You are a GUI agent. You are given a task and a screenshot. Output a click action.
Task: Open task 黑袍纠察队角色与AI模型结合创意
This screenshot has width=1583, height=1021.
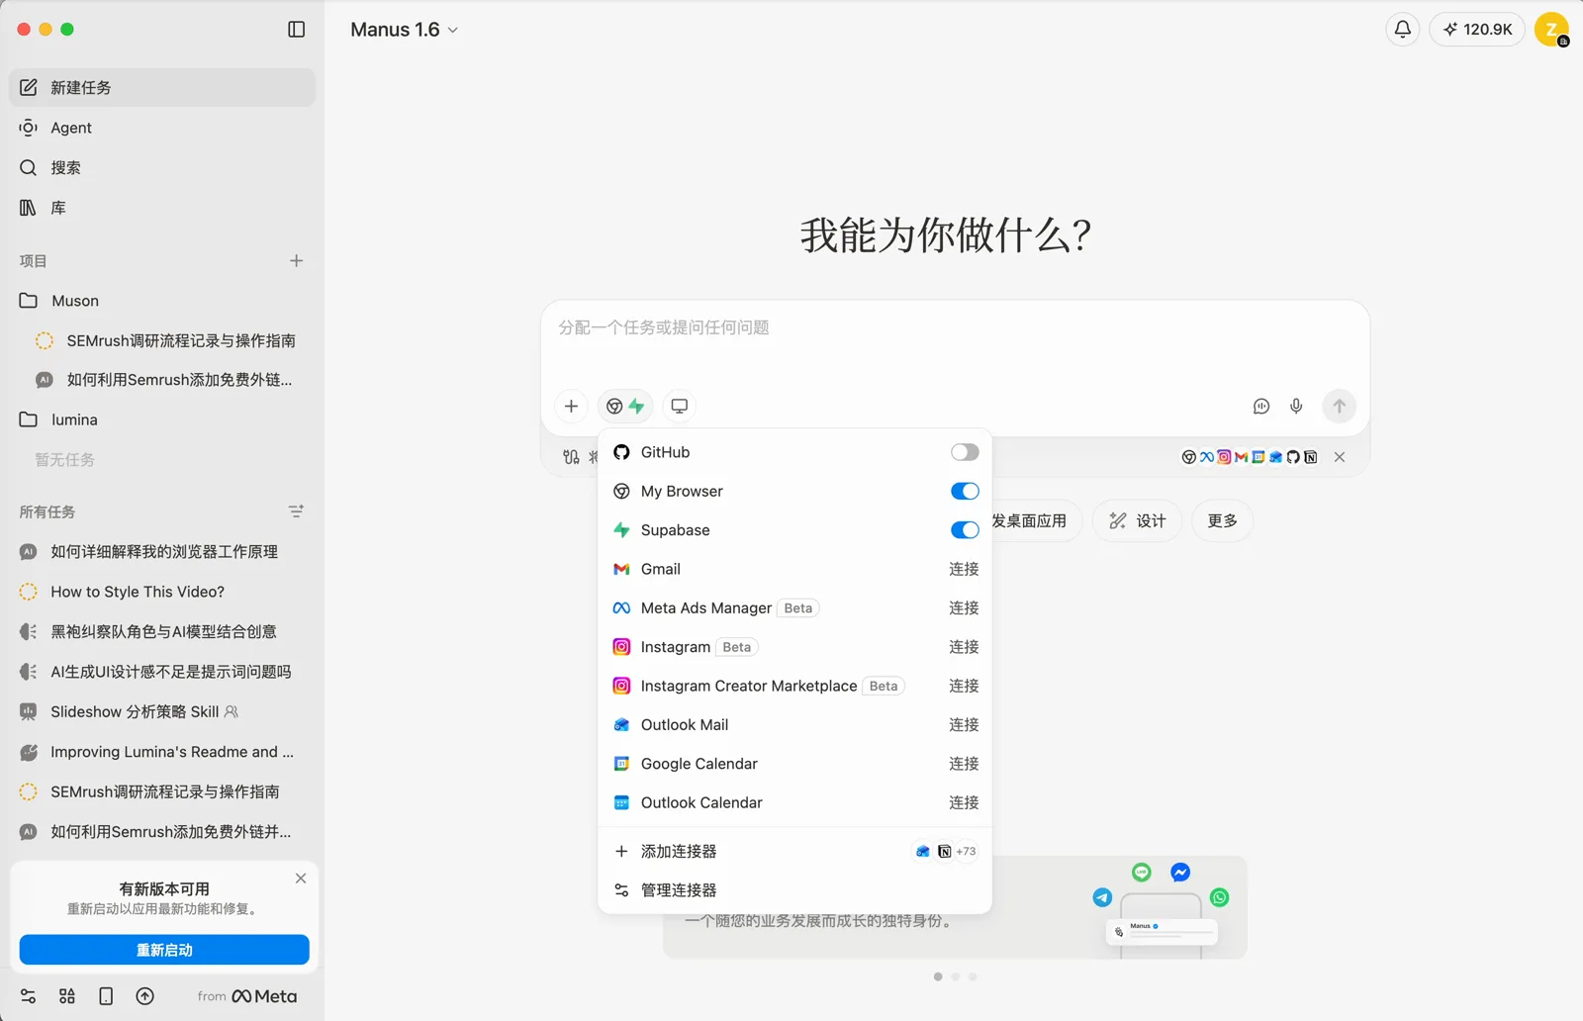(162, 631)
